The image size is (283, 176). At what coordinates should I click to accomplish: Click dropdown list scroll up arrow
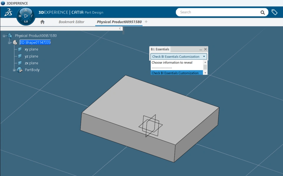205,62
